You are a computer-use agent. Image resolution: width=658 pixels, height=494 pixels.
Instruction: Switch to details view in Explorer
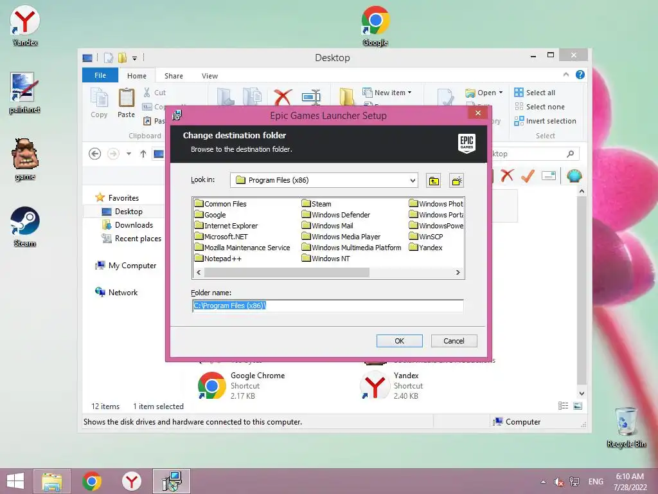pos(563,406)
